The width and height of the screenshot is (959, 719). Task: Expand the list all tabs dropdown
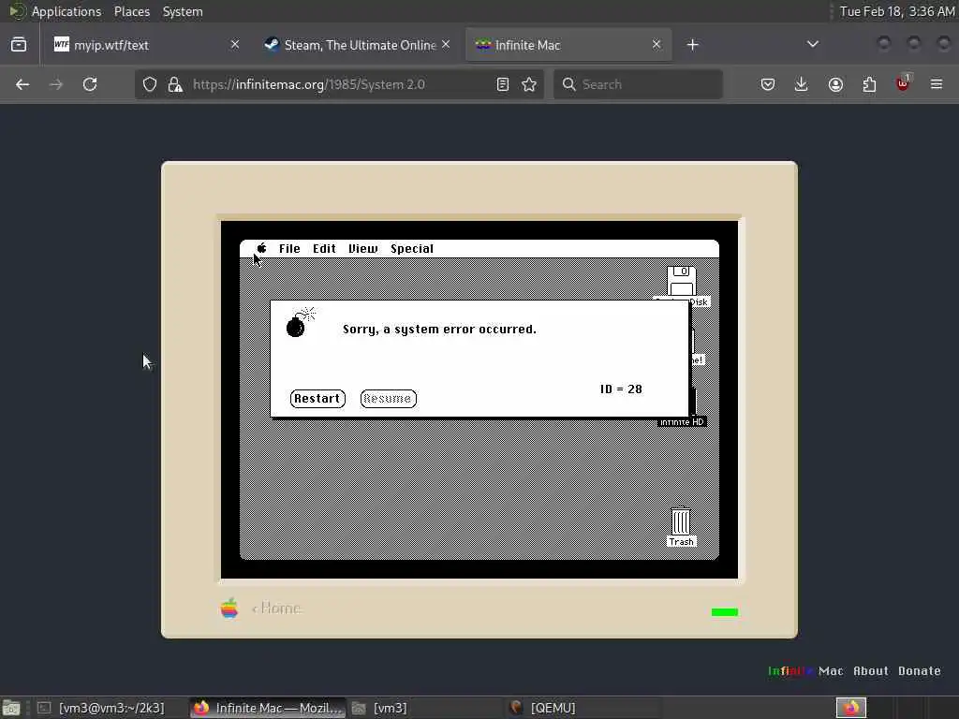pos(813,45)
